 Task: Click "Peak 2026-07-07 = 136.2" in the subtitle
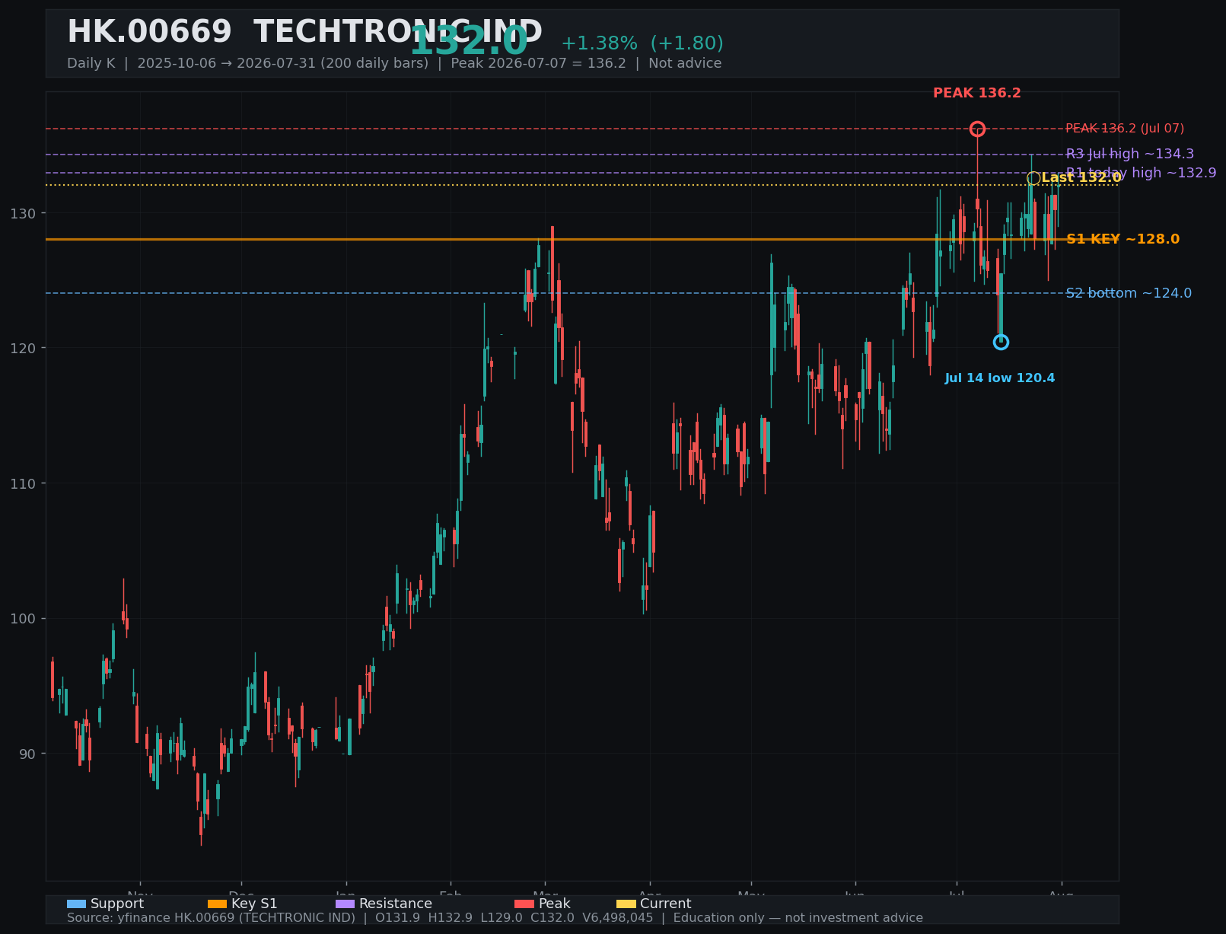pos(538,63)
